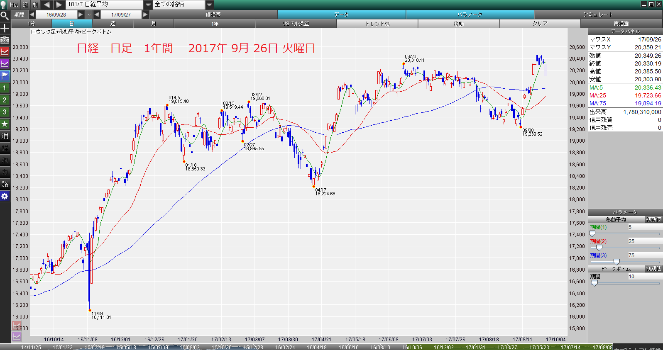Click the Hot button

pos(14,5)
